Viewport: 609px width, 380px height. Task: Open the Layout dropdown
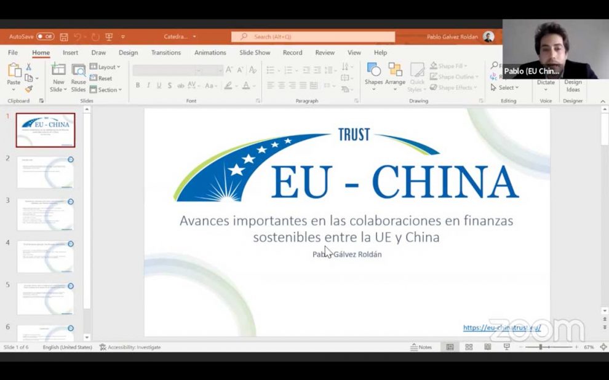(x=106, y=66)
